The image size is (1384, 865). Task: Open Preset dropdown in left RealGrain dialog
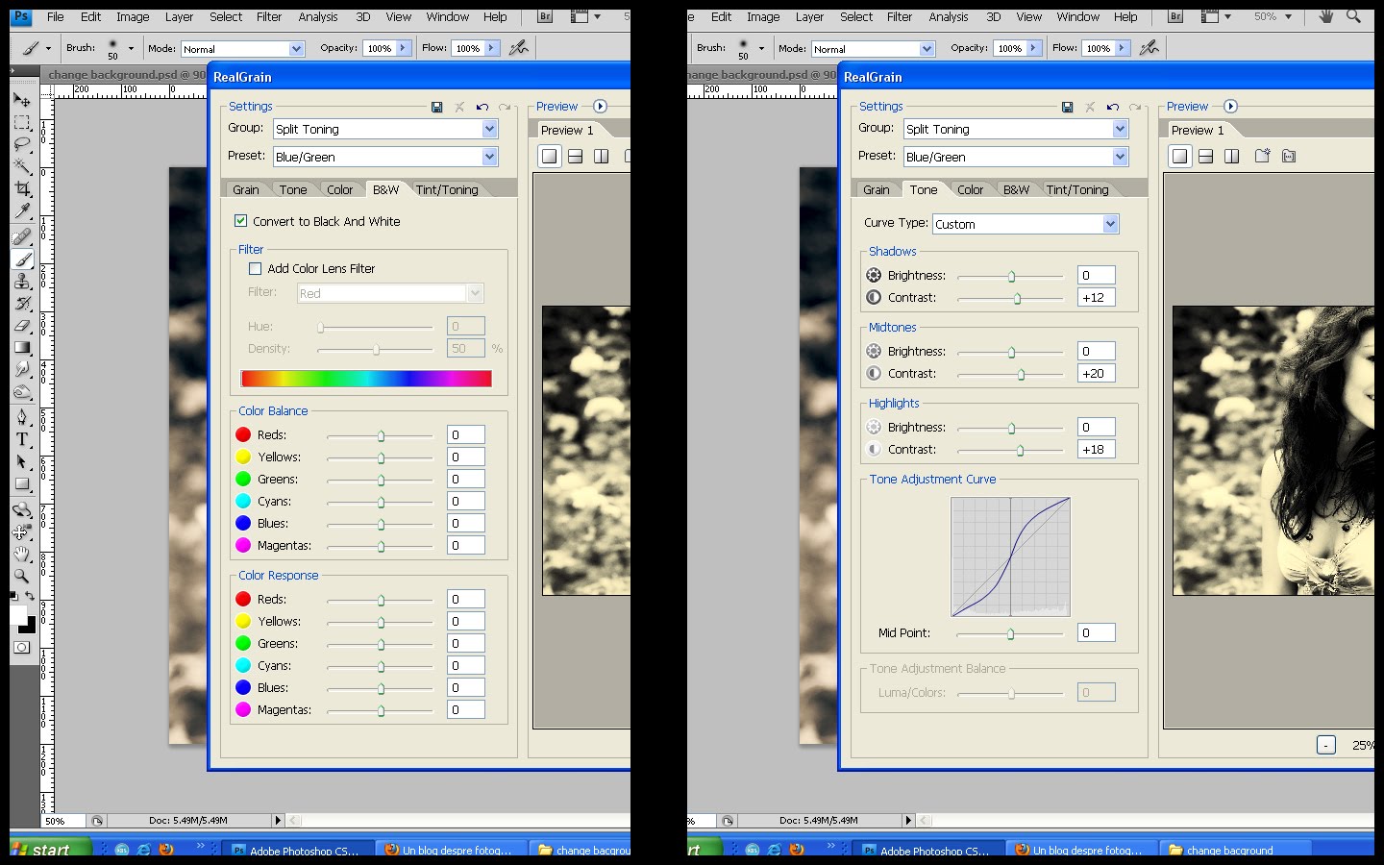tap(385, 157)
